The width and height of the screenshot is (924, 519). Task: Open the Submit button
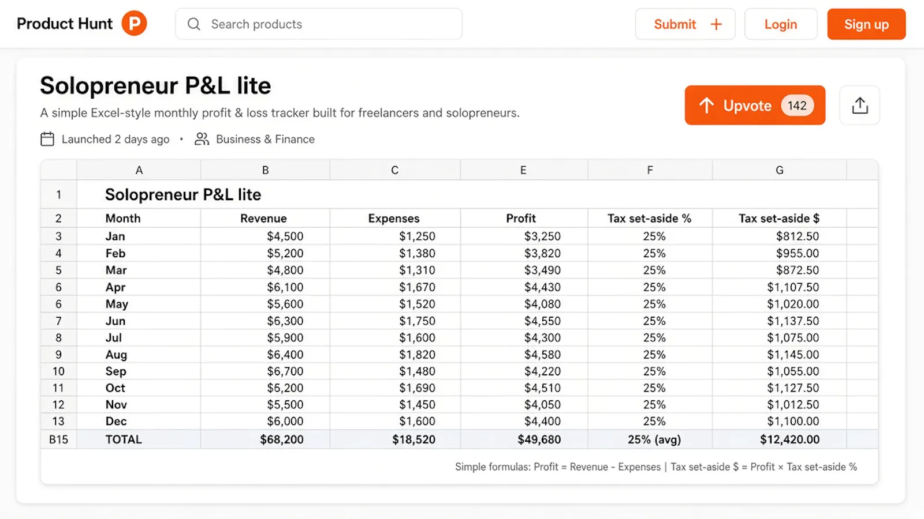pos(685,24)
